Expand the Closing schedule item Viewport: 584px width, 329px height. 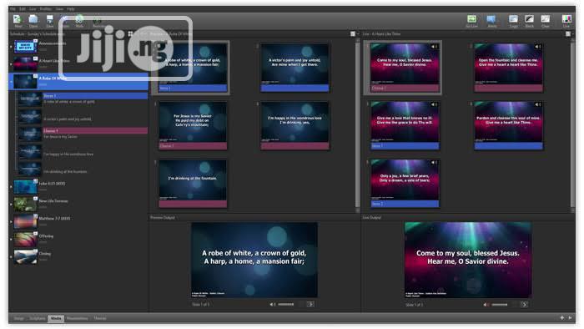[11, 256]
